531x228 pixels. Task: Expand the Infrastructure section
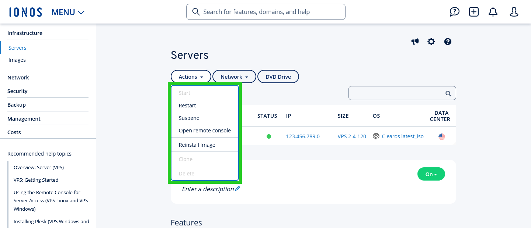(25, 33)
